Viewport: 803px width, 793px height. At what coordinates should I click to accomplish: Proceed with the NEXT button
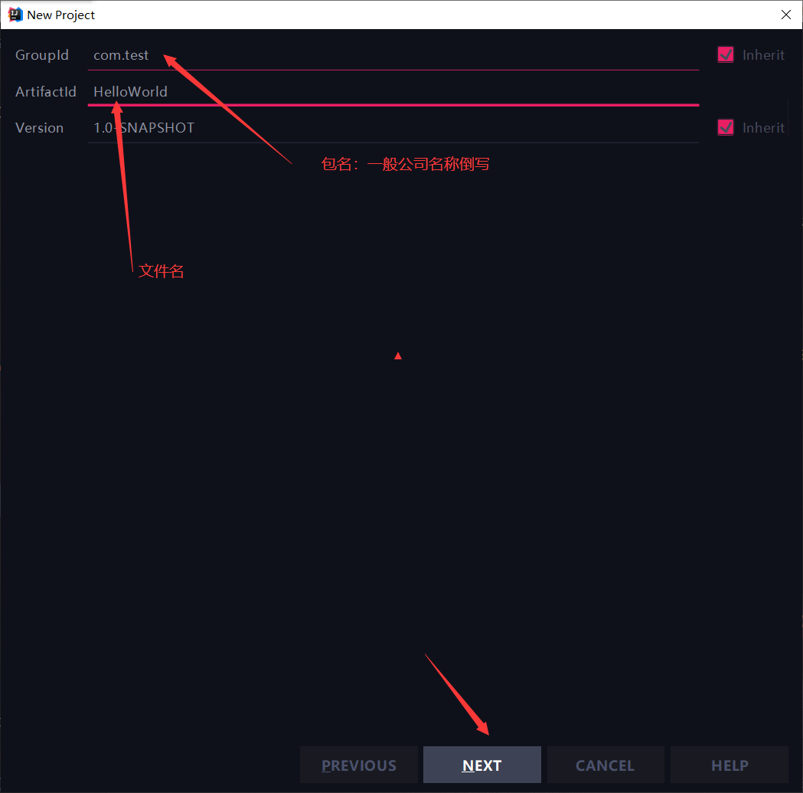[x=482, y=765]
